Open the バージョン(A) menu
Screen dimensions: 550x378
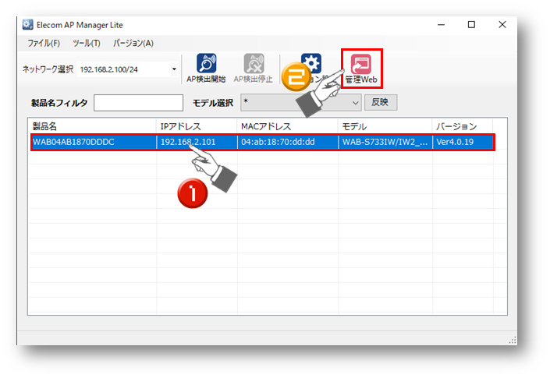click(x=133, y=43)
